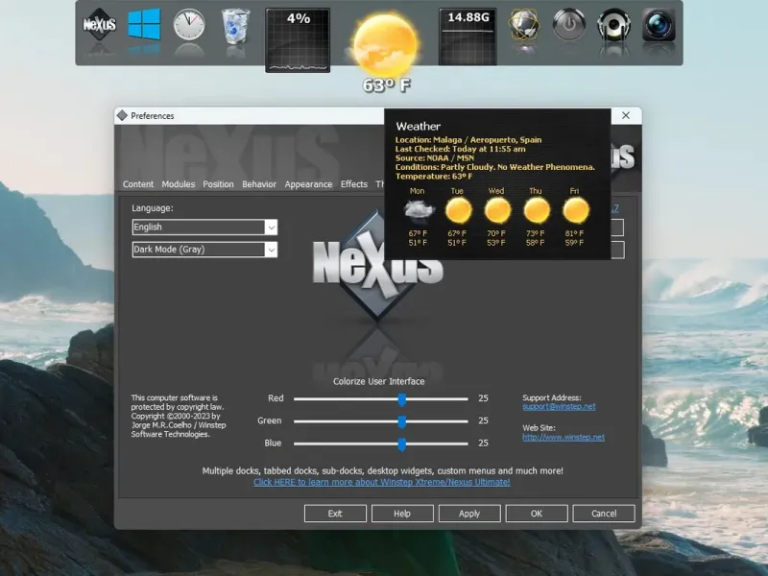Open the Language dropdown showing English
This screenshot has height=576, width=768.
[x=204, y=227]
